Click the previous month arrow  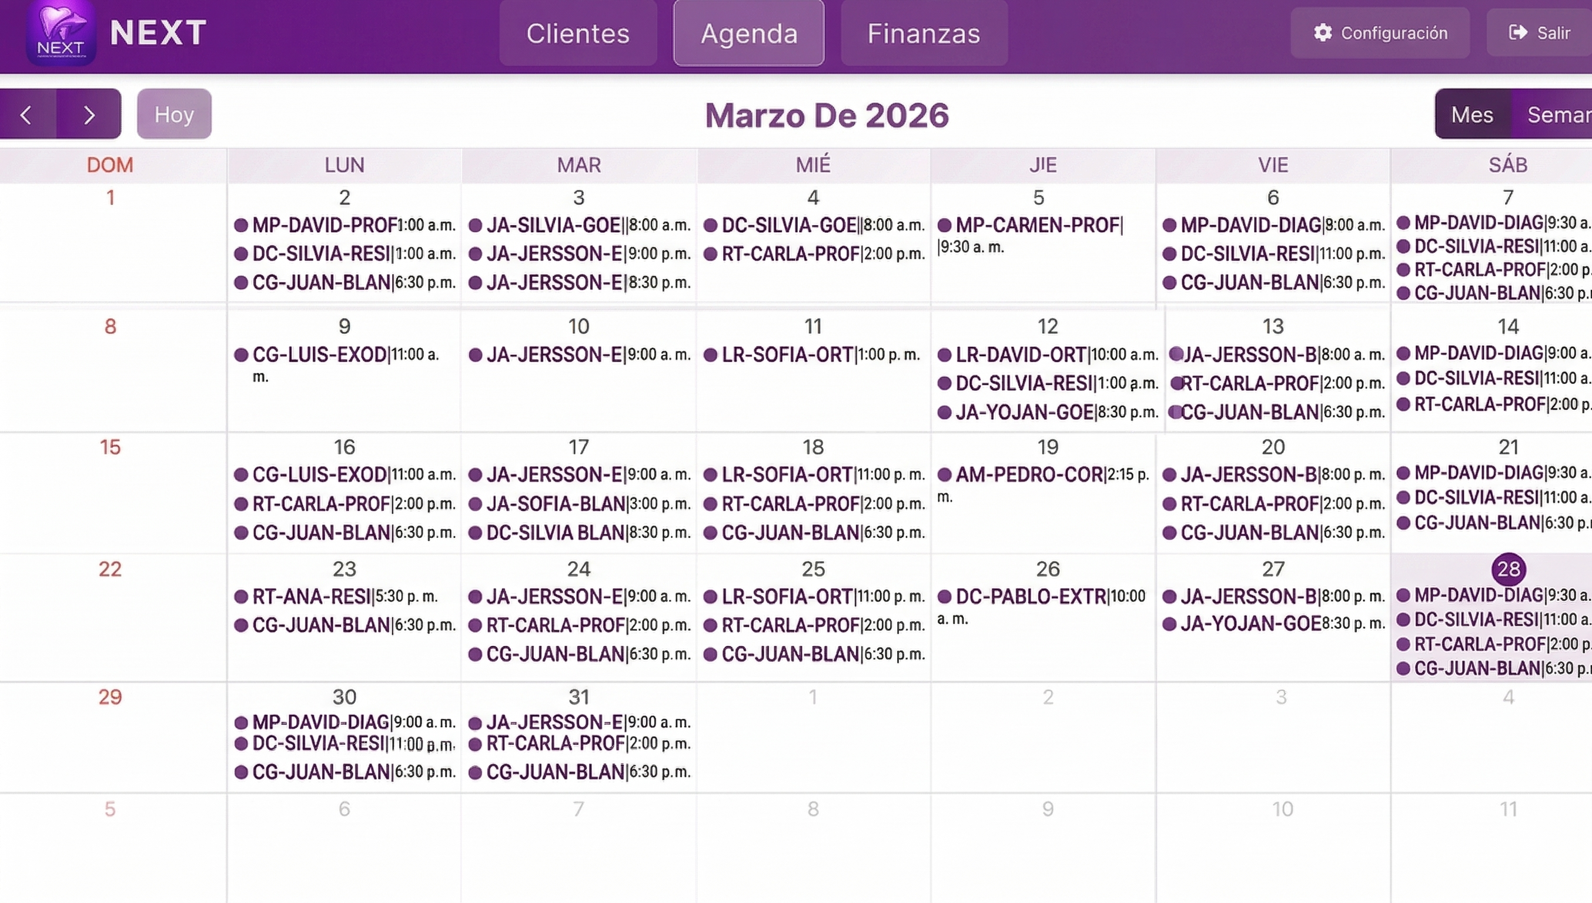[27, 114]
